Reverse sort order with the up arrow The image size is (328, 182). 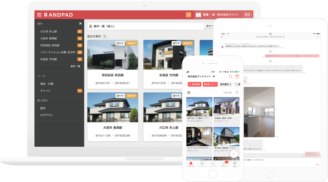coord(237,93)
